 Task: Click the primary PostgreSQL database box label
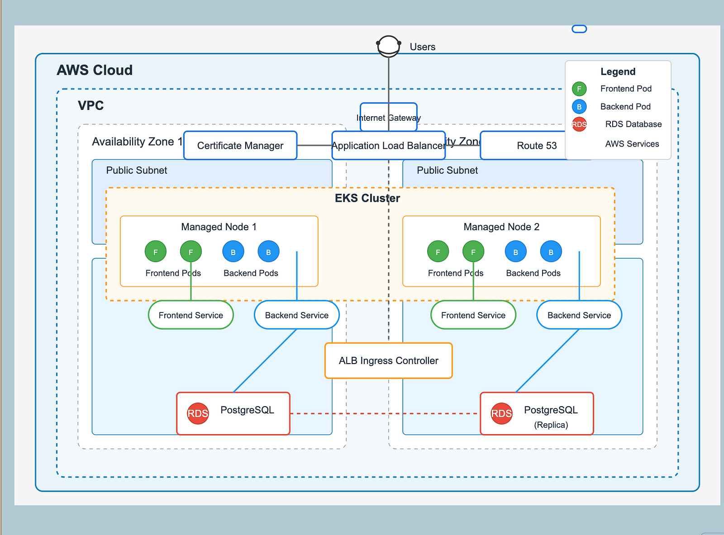click(247, 410)
